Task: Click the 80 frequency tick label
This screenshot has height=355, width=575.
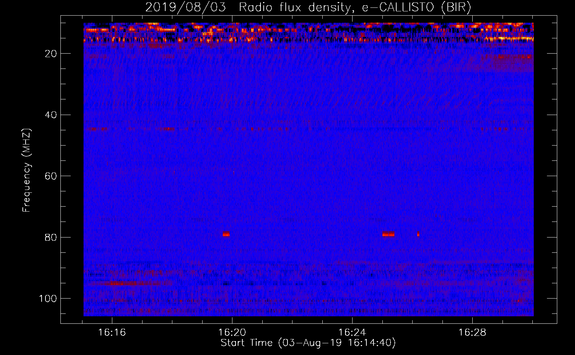Action: click(x=51, y=237)
